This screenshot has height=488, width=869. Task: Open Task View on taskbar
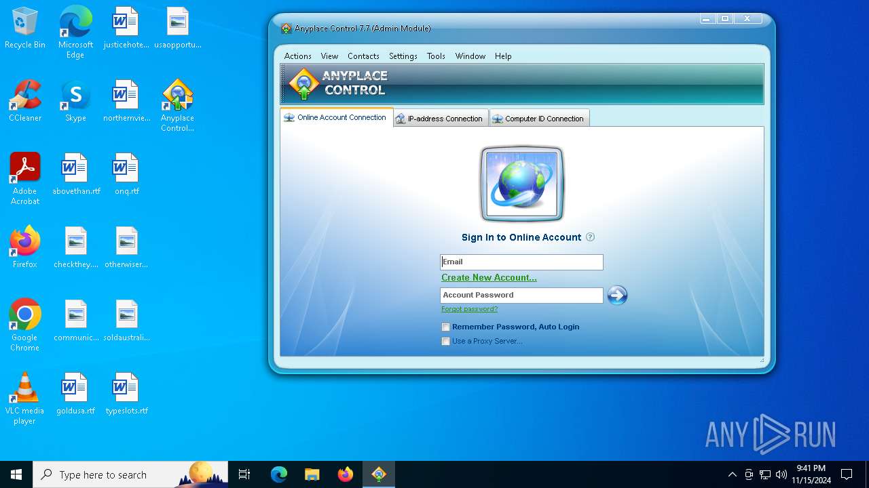click(244, 474)
